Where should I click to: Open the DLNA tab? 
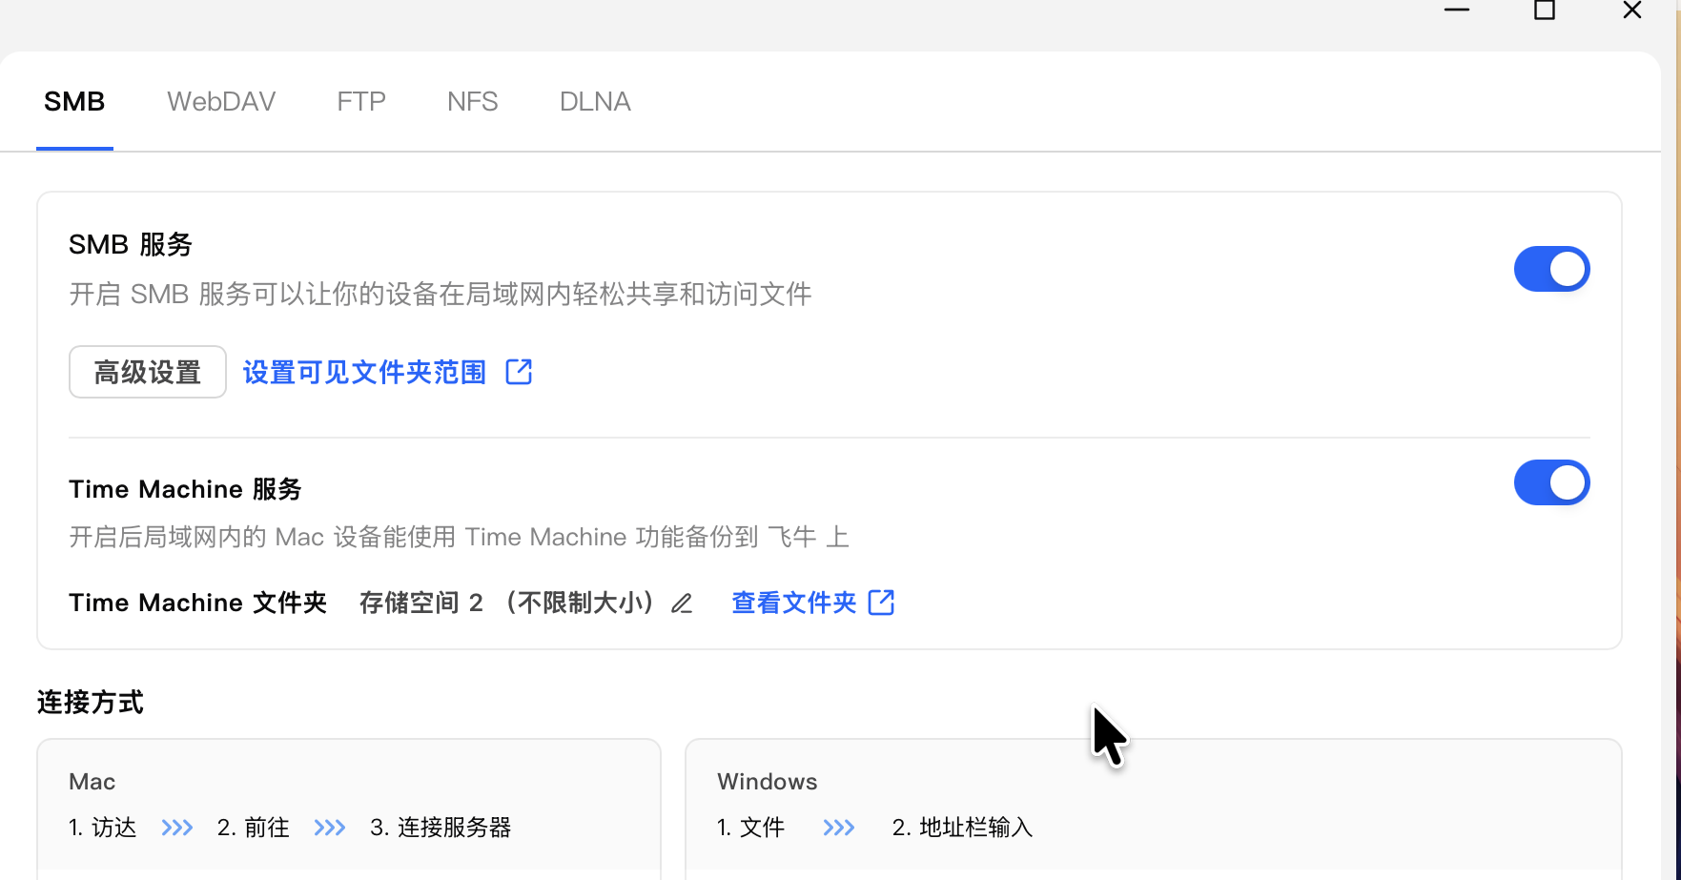(595, 102)
